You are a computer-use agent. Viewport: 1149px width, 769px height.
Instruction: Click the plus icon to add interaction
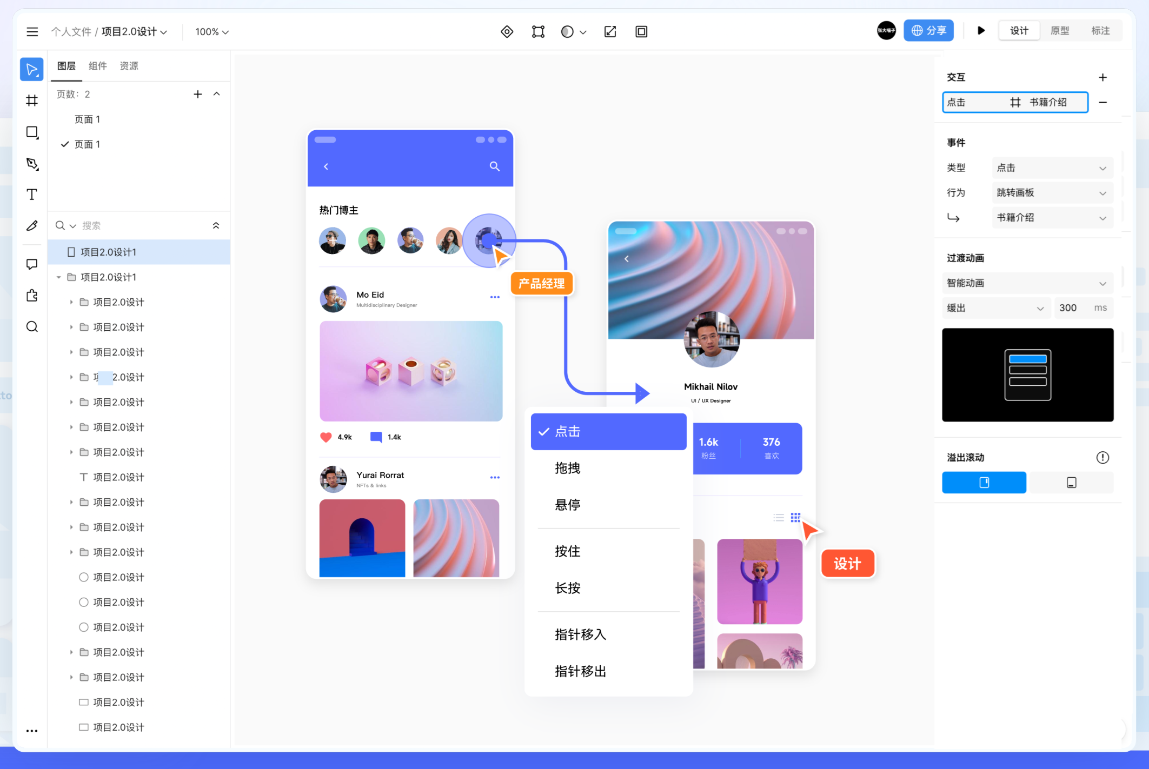click(1102, 77)
